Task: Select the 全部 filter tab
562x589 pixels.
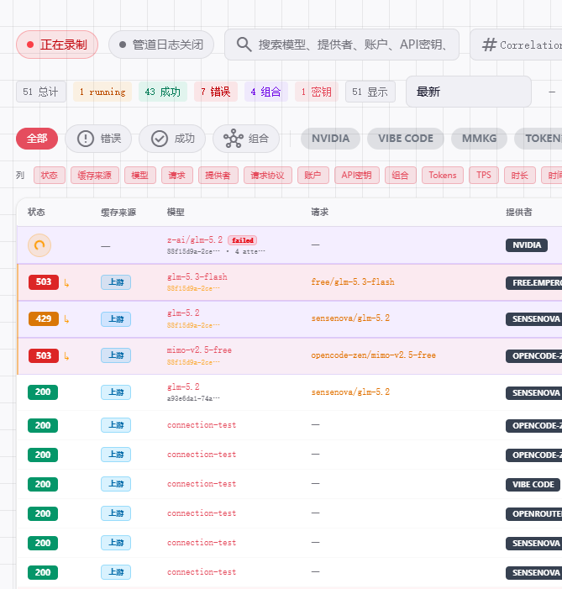Action: click(37, 139)
